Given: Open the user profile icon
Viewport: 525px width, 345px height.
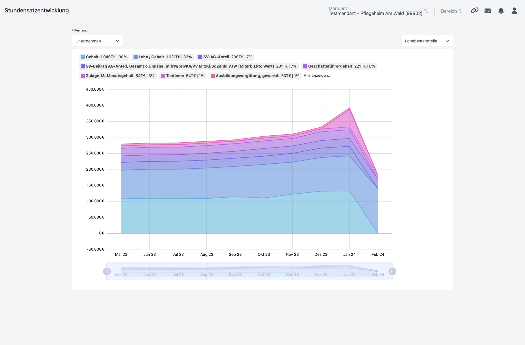Looking at the screenshot, I should [514, 11].
